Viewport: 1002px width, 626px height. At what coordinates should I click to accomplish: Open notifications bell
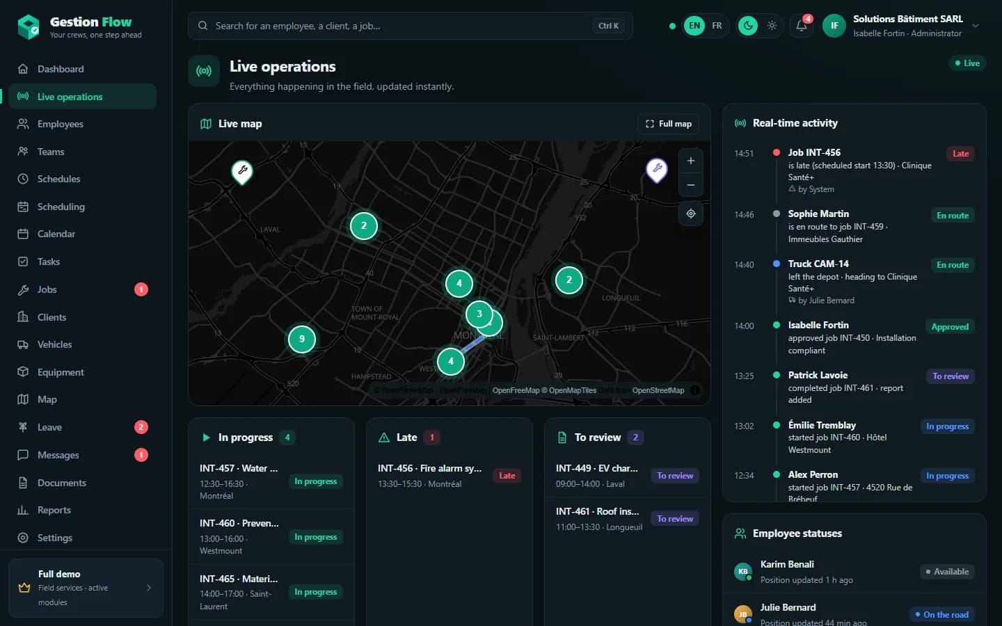pos(802,26)
